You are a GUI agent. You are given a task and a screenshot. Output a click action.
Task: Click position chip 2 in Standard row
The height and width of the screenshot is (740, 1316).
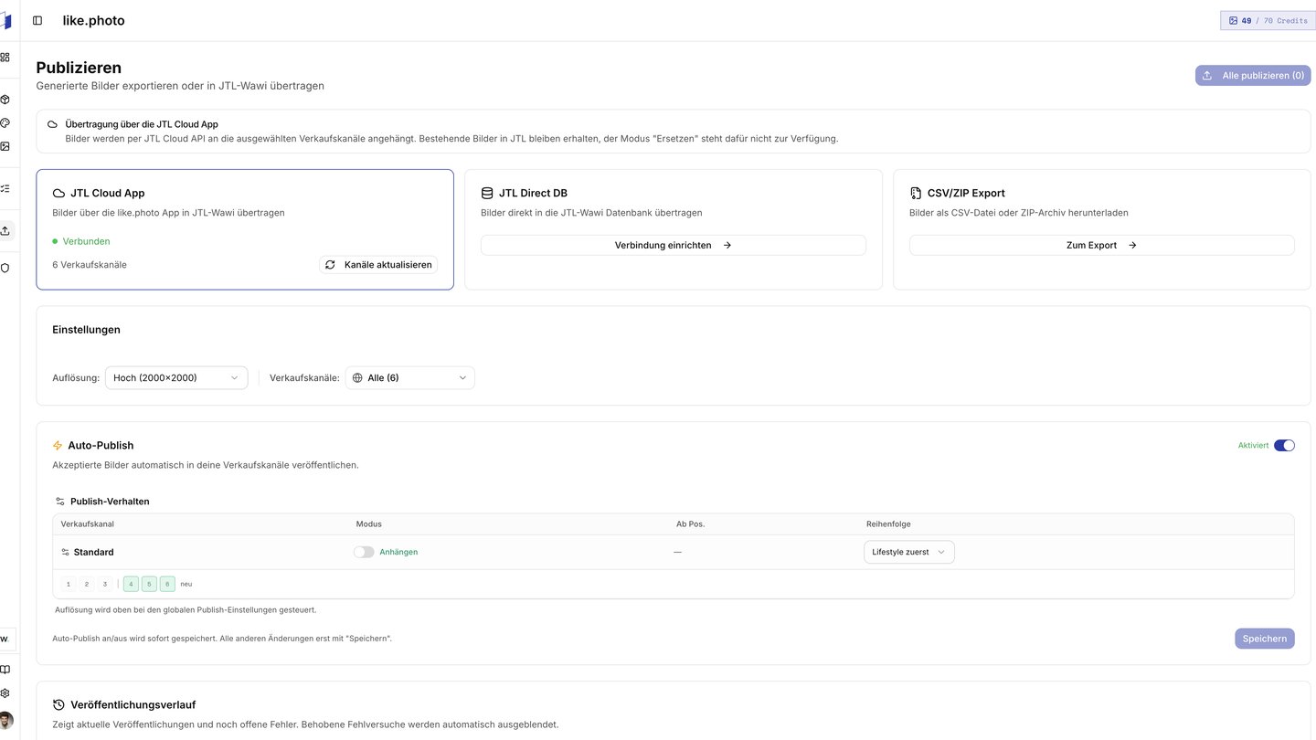pos(87,584)
